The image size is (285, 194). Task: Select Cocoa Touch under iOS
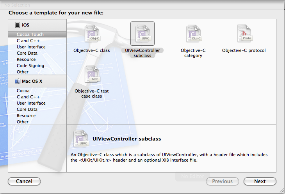pyautogui.click(x=37, y=34)
